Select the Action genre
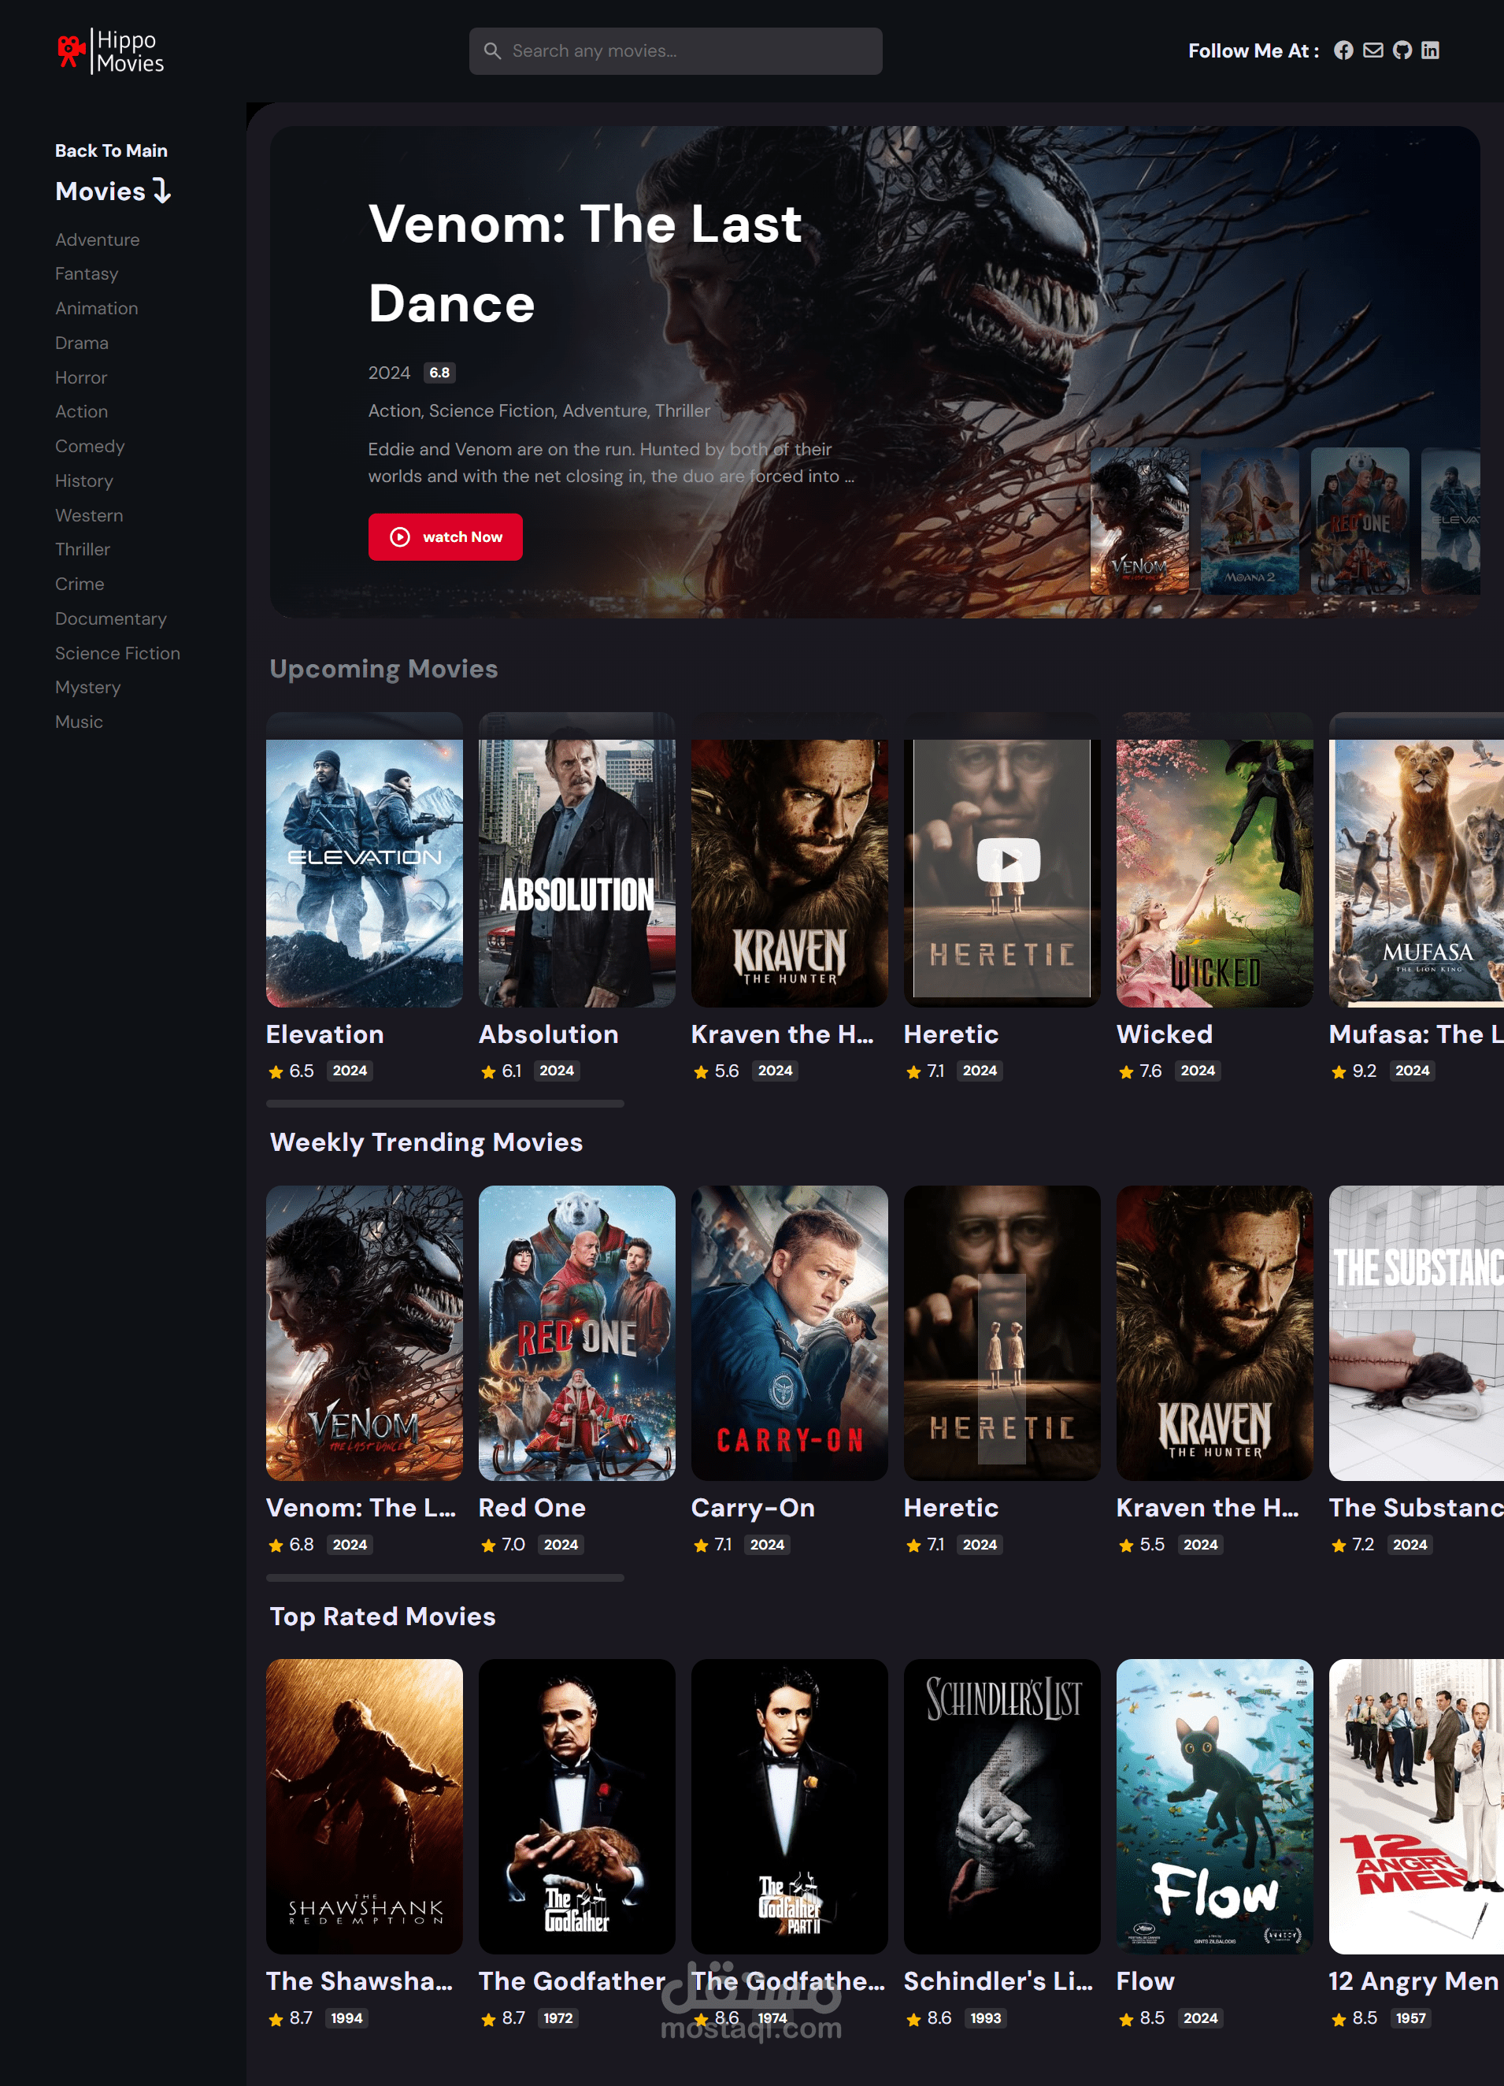This screenshot has height=2086, width=1504. click(x=82, y=412)
